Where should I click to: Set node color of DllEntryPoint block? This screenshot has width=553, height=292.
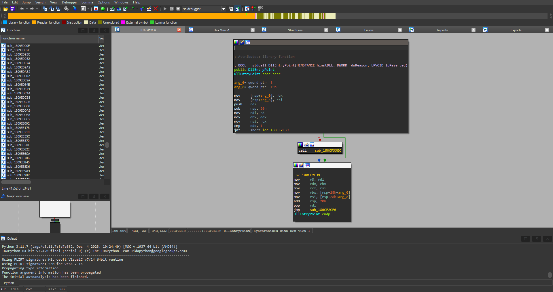click(x=236, y=42)
